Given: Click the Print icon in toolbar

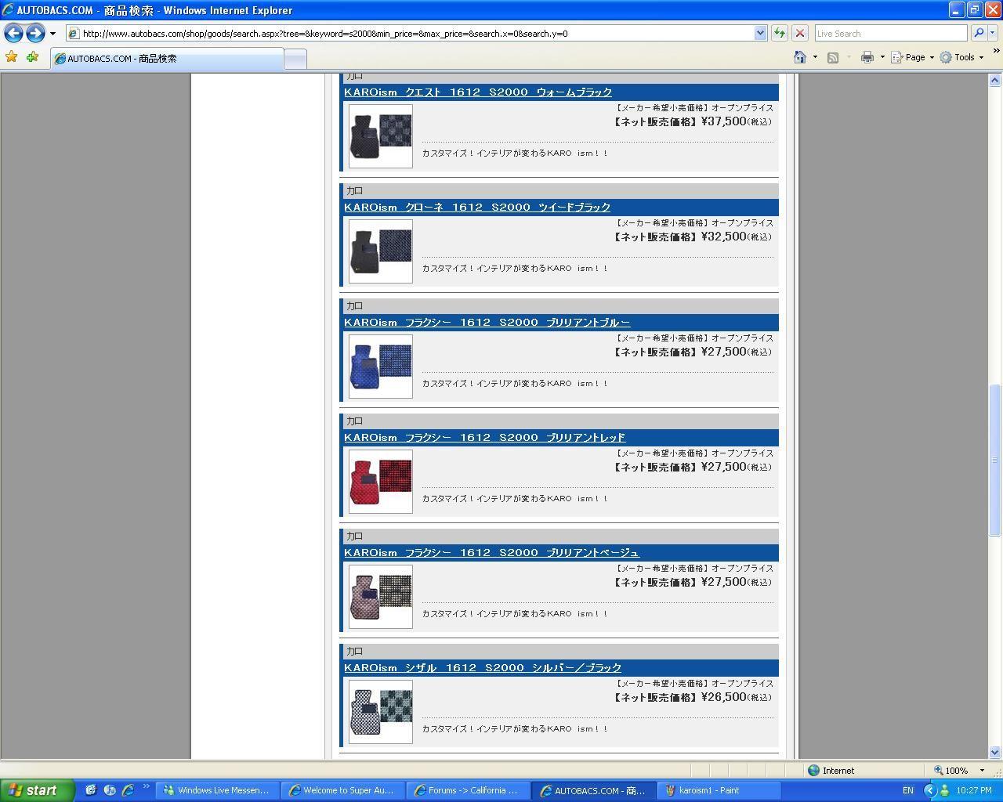Looking at the screenshot, I should [867, 57].
